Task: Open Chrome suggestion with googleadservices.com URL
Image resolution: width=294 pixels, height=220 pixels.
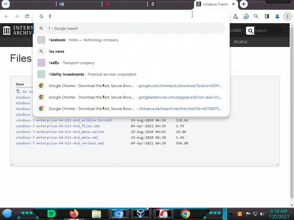Action: [x=129, y=97]
